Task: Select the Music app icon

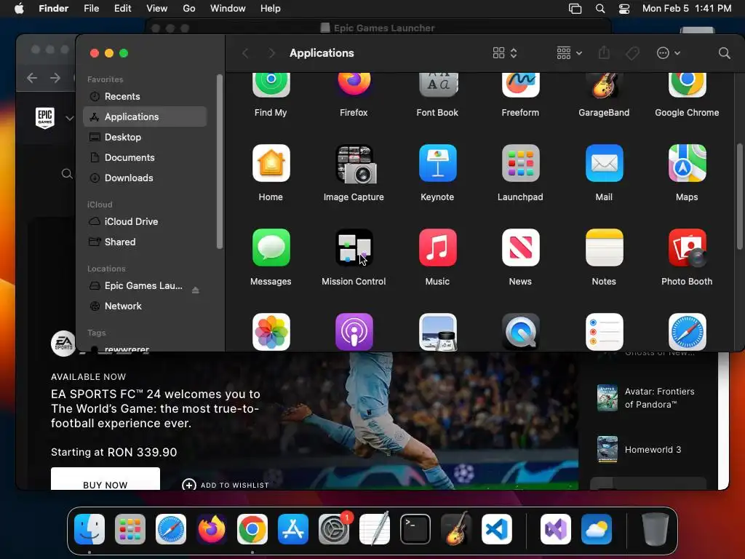Action: pos(437,247)
